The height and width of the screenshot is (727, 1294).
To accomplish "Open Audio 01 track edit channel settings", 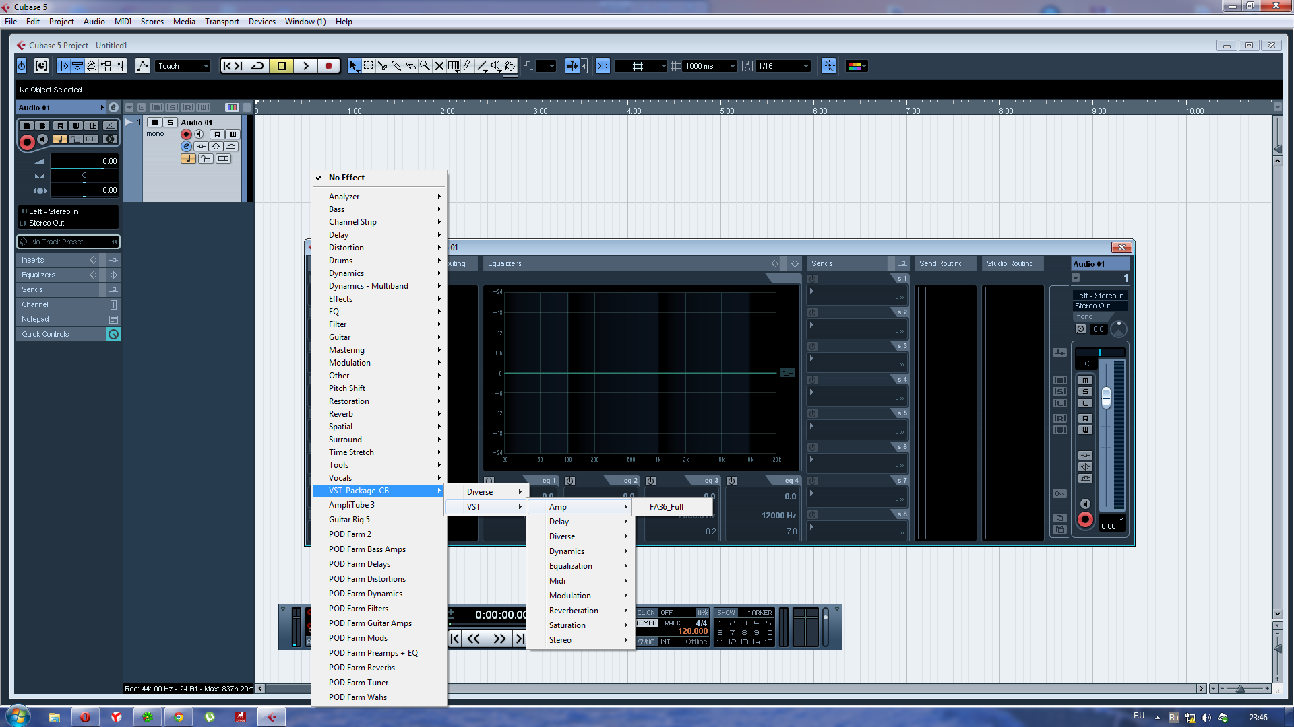I will pos(187,146).
